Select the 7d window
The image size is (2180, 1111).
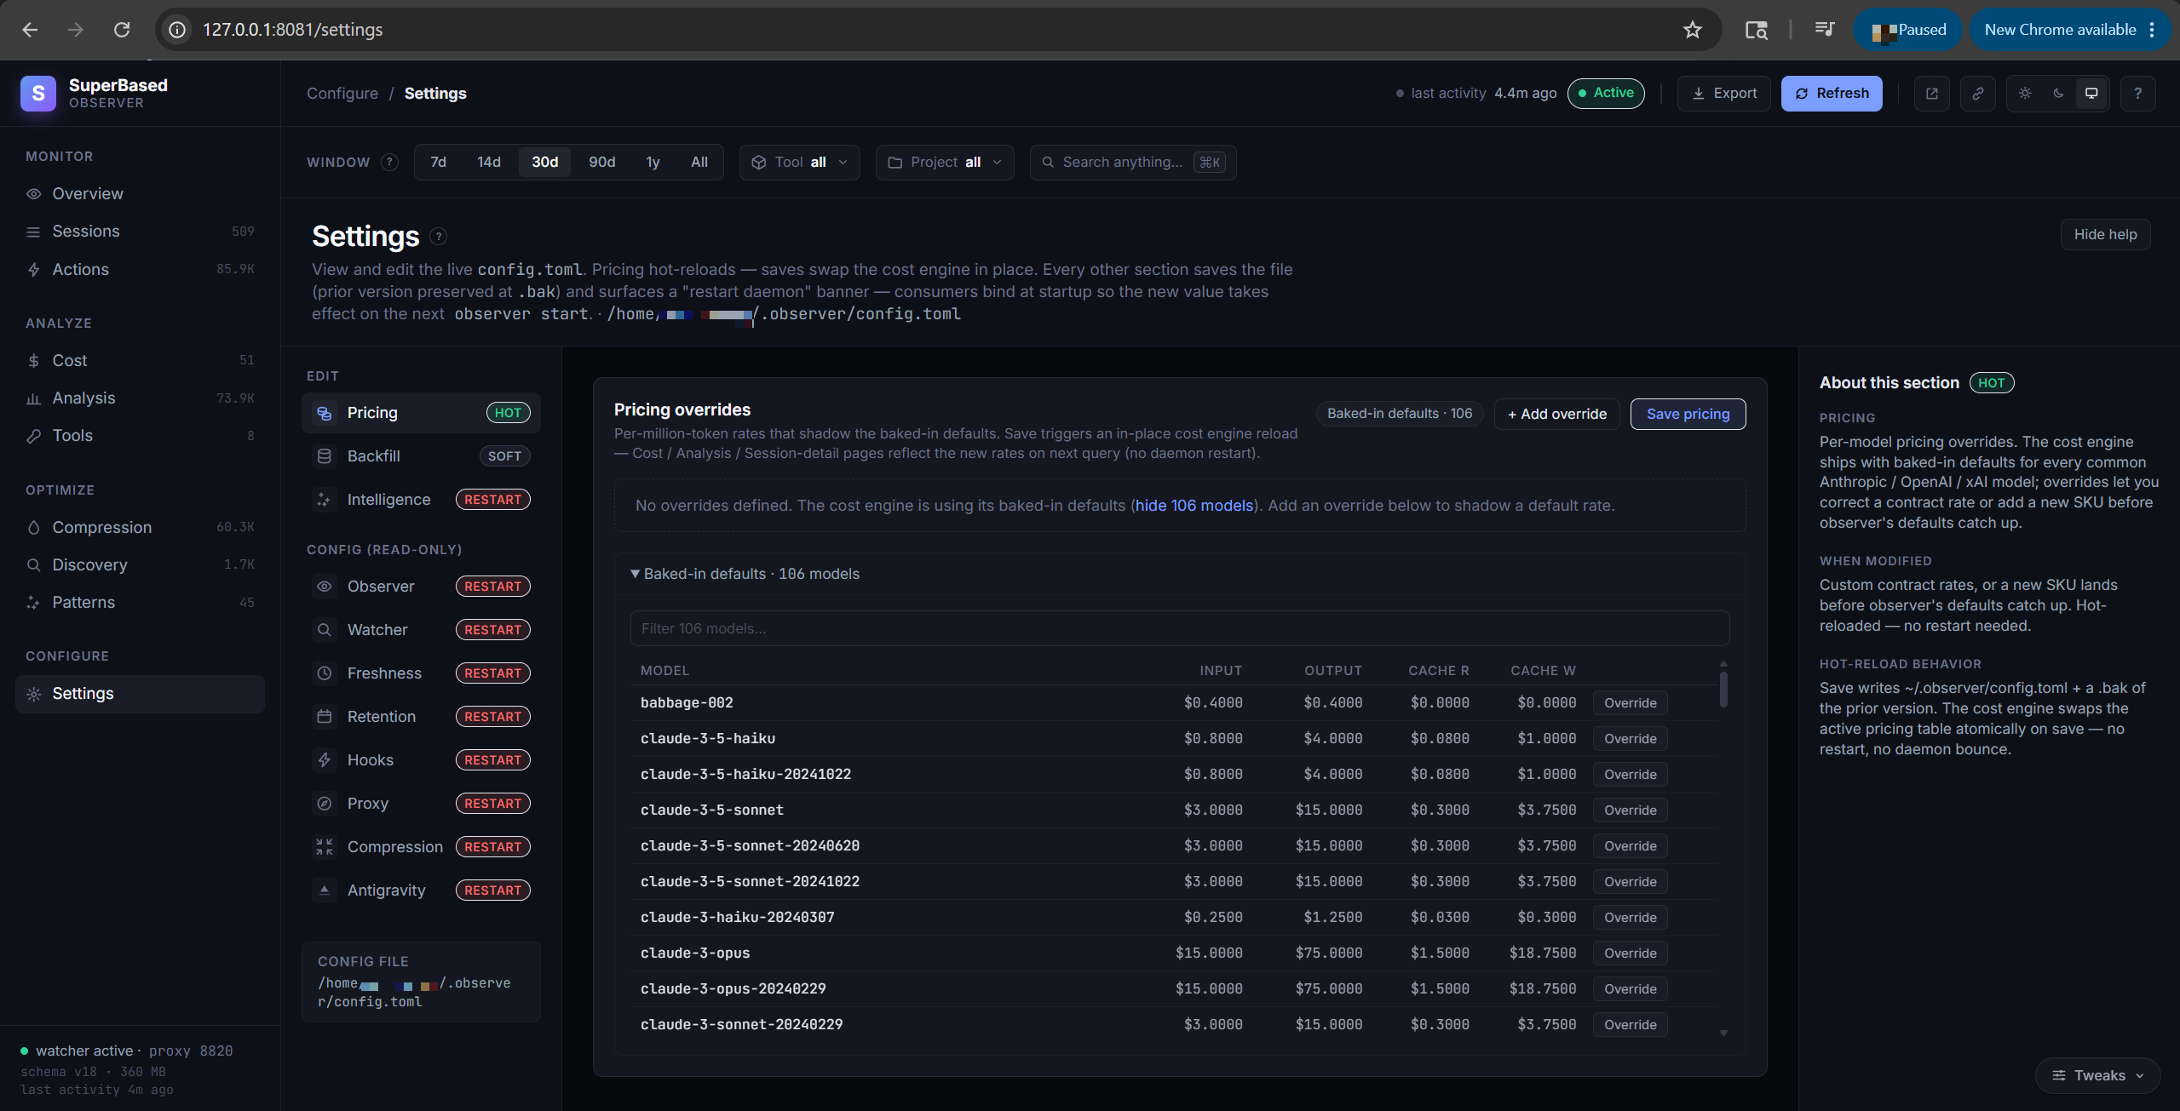tap(439, 162)
